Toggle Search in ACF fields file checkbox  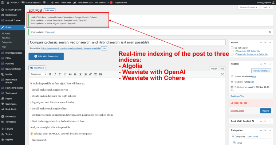232,51
